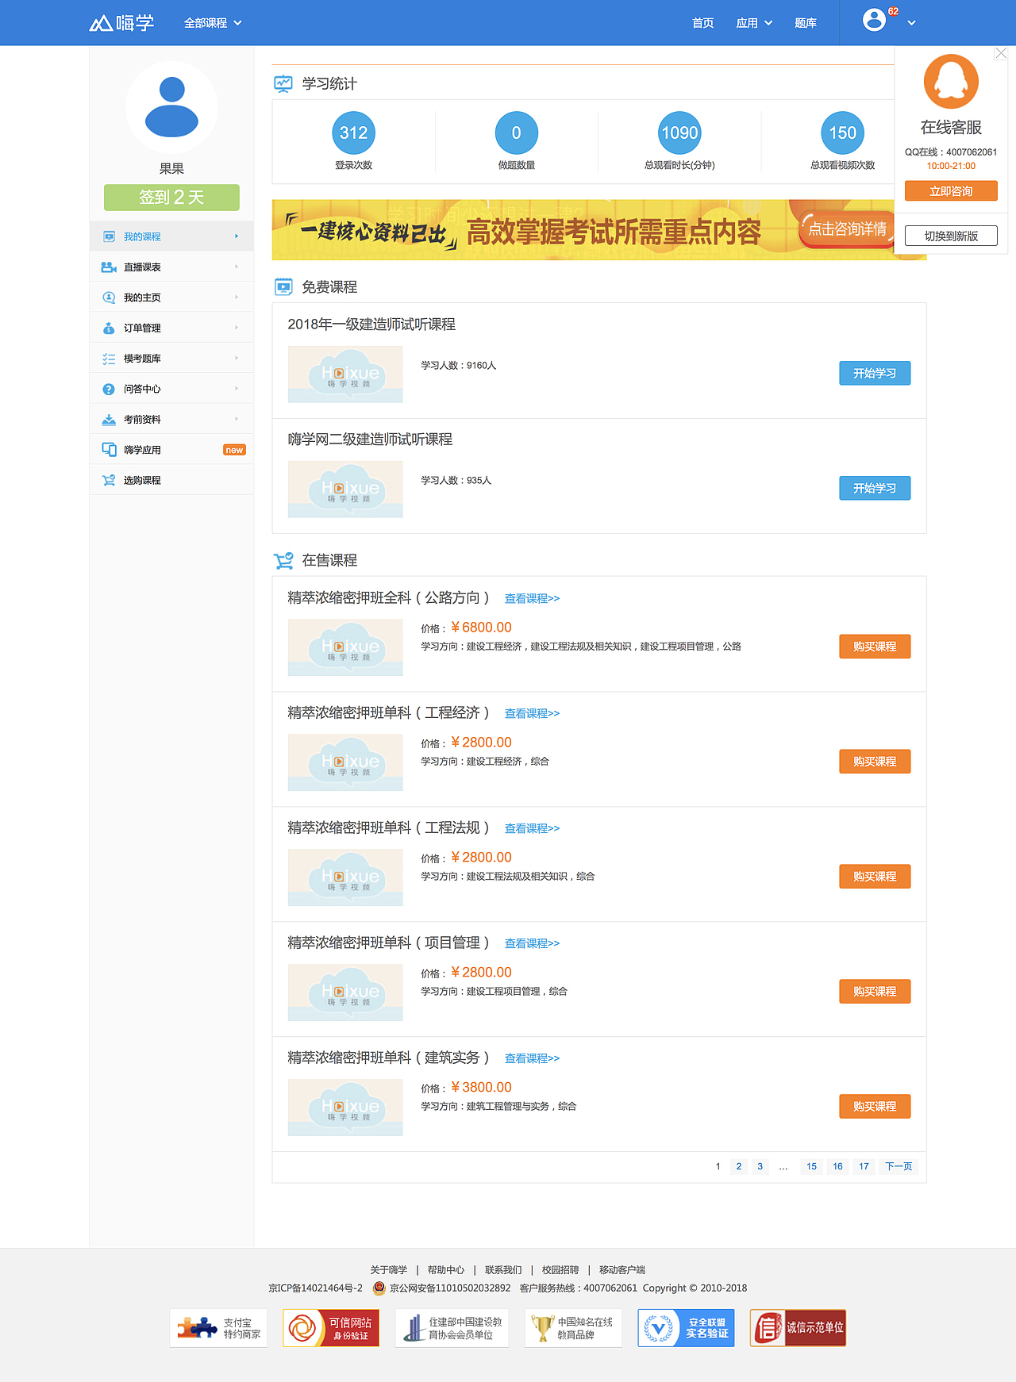Click the 模考题库 sidebar icon
The width and height of the screenshot is (1016, 1382).
click(109, 359)
